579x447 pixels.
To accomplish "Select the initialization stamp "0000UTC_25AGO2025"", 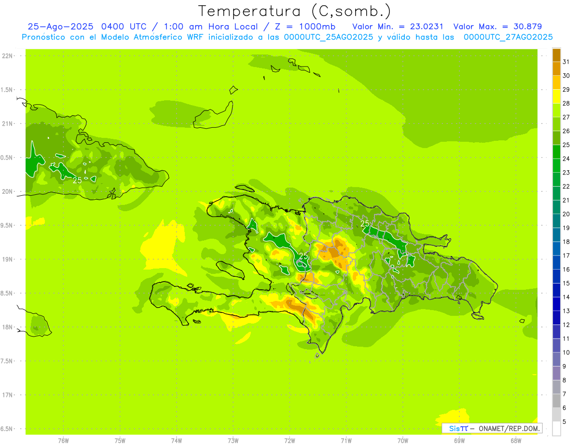I will 329,37.
